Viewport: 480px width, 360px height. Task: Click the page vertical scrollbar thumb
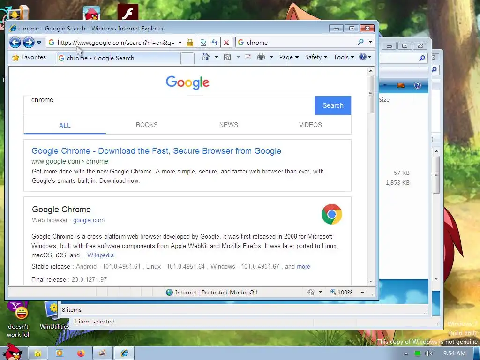coord(371,94)
